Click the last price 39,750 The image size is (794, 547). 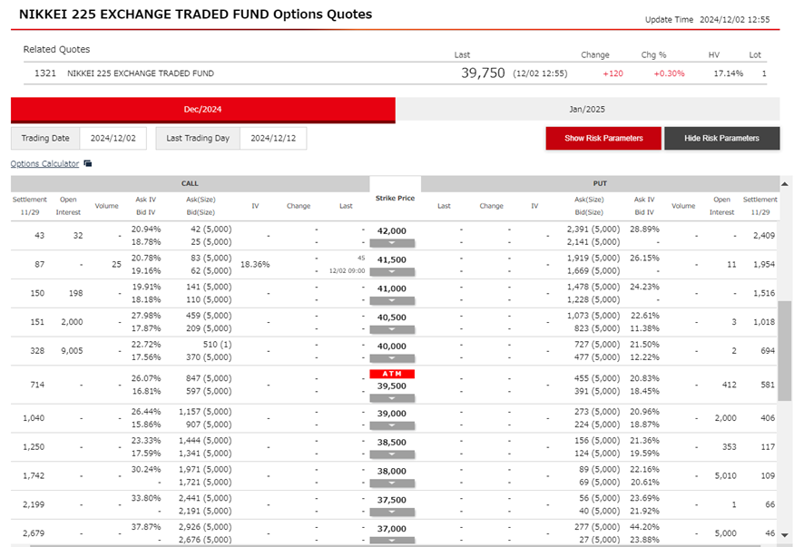(483, 73)
